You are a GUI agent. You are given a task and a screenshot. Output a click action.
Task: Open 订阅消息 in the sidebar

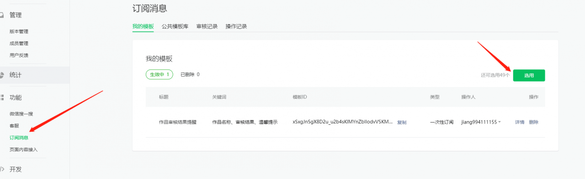[19, 138]
